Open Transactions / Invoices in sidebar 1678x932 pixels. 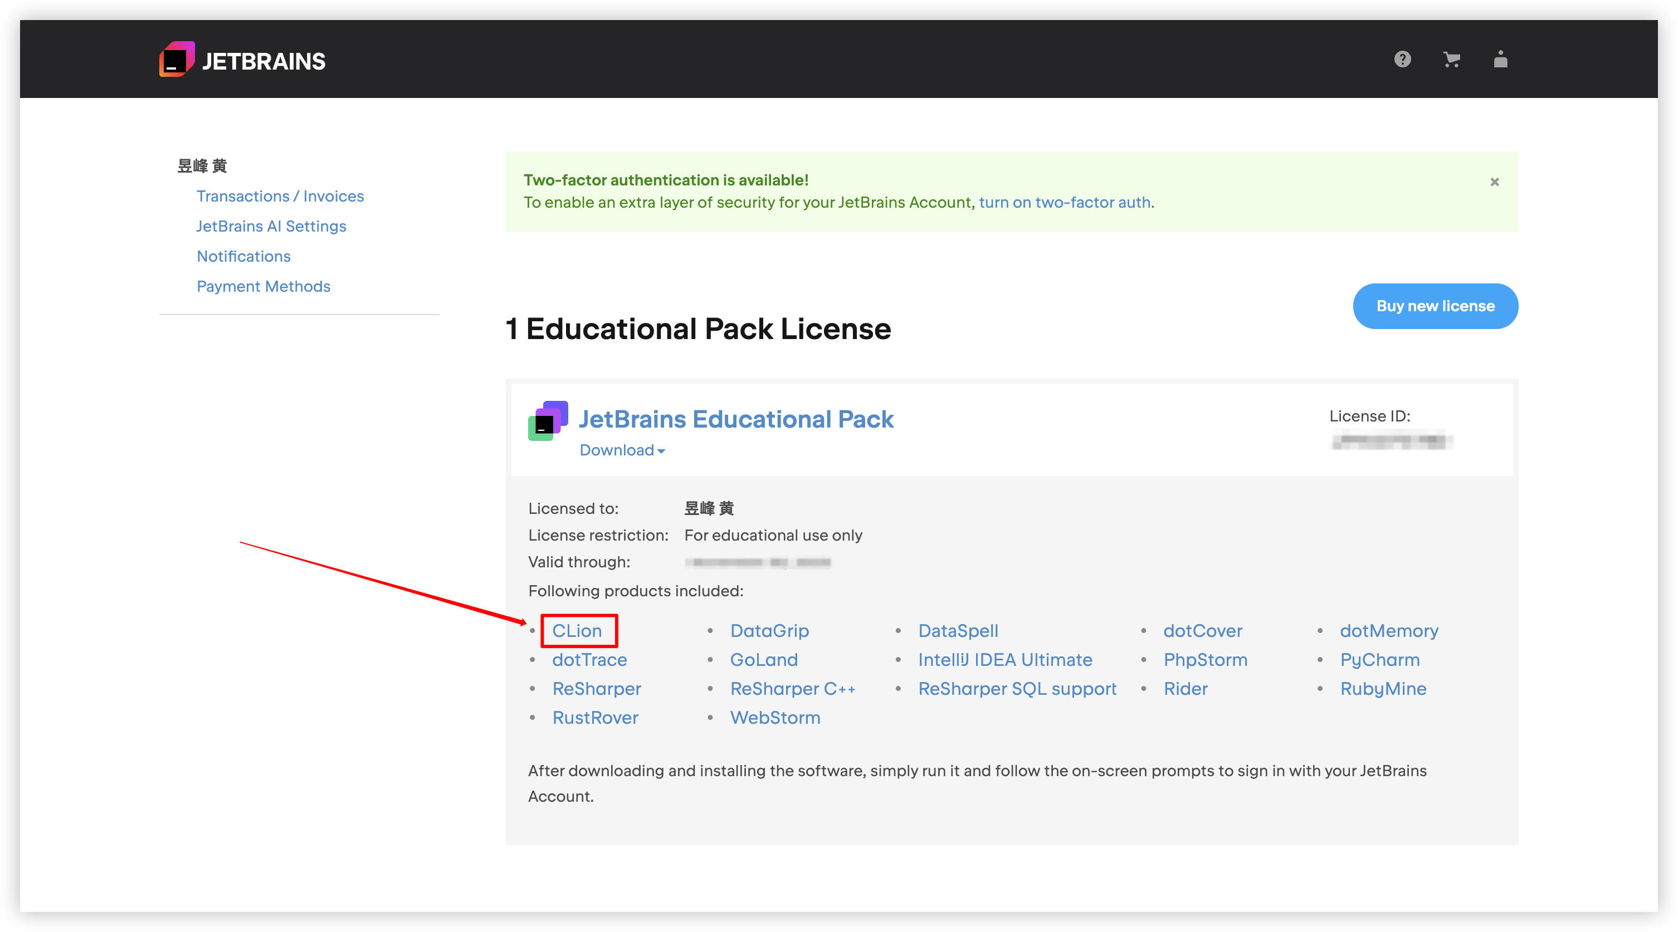[x=280, y=196]
